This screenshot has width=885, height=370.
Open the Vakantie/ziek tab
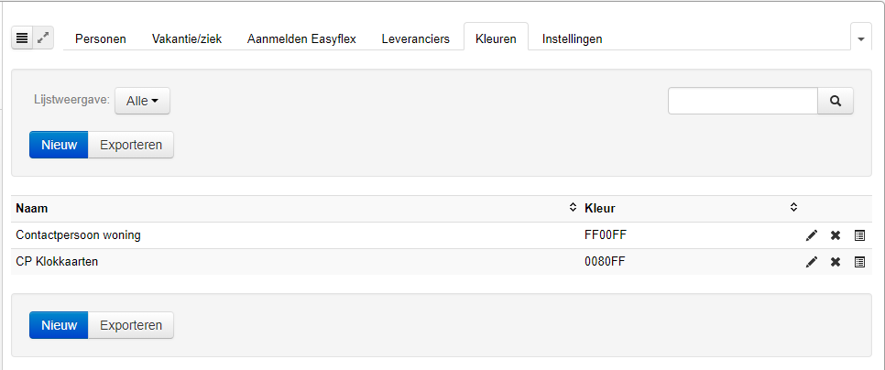187,38
